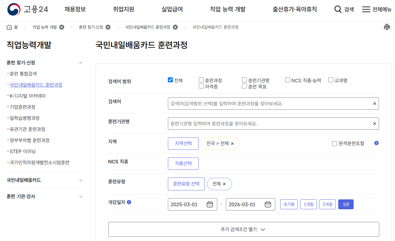Click the info icon beside 개강일자

point(129,203)
